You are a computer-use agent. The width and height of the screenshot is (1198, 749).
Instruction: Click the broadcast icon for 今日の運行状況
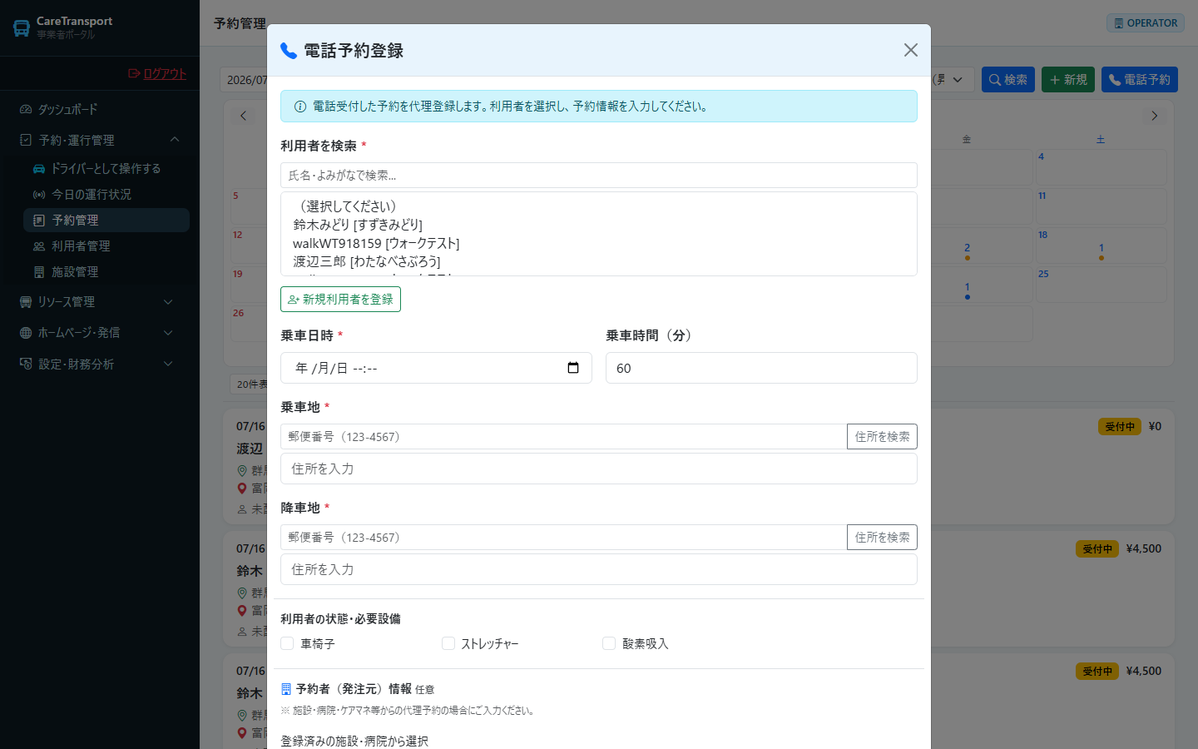pyautogui.click(x=39, y=194)
